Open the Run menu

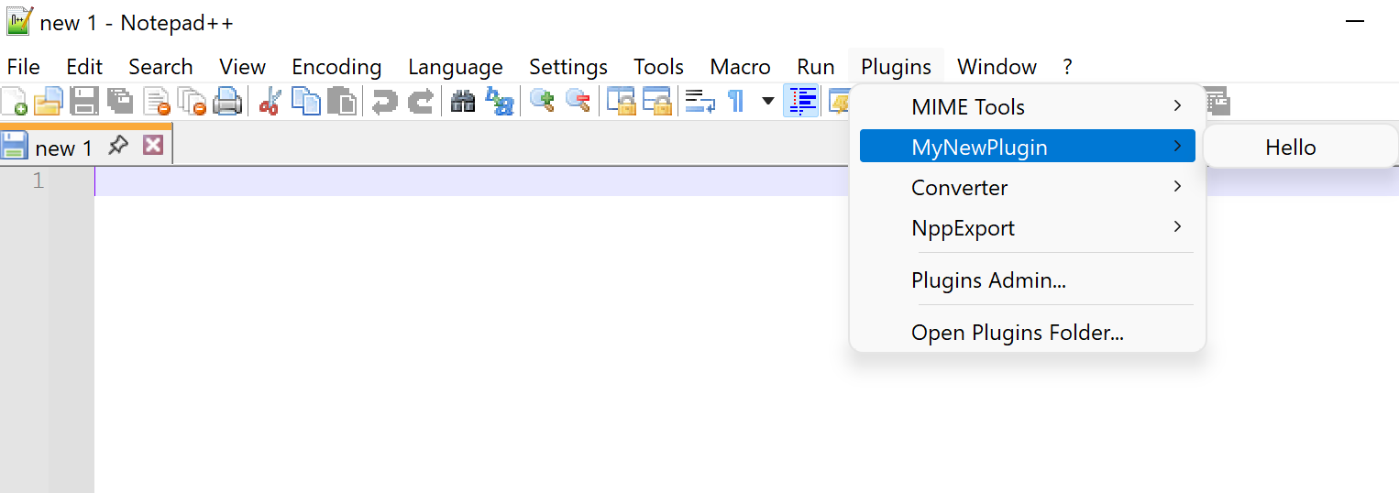point(816,67)
